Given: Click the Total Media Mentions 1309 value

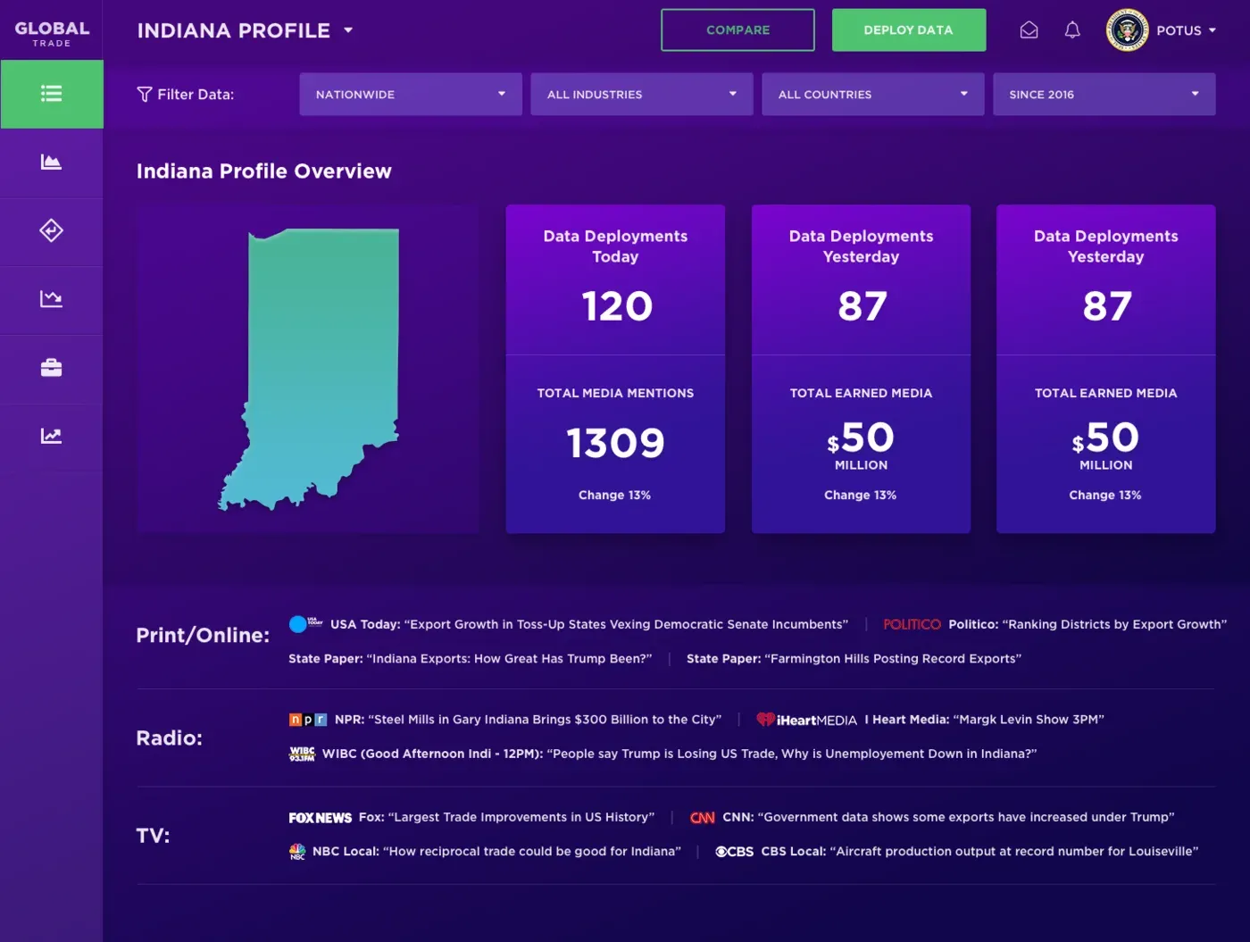Looking at the screenshot, I should [615, 443].
